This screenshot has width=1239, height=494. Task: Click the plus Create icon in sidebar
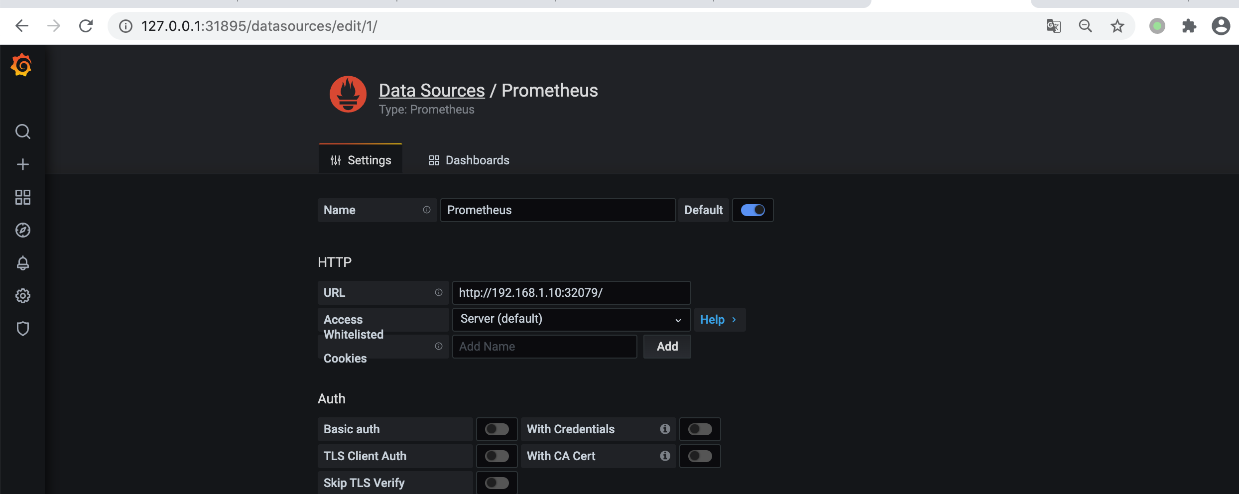(23, 164)
